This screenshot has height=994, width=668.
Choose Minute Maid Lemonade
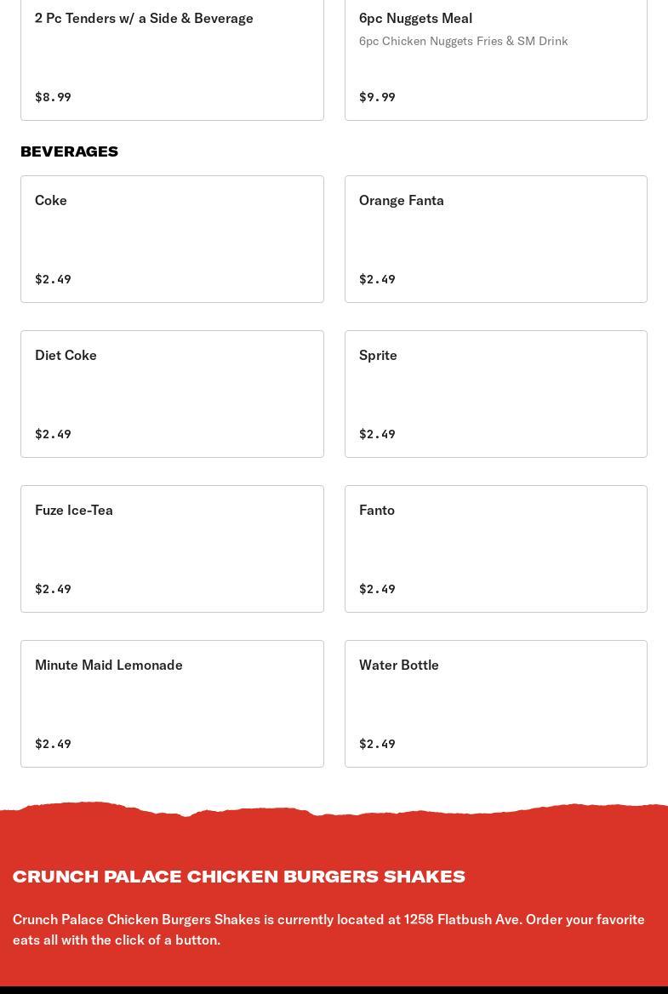pyautogui.click(x=172, y=703)
